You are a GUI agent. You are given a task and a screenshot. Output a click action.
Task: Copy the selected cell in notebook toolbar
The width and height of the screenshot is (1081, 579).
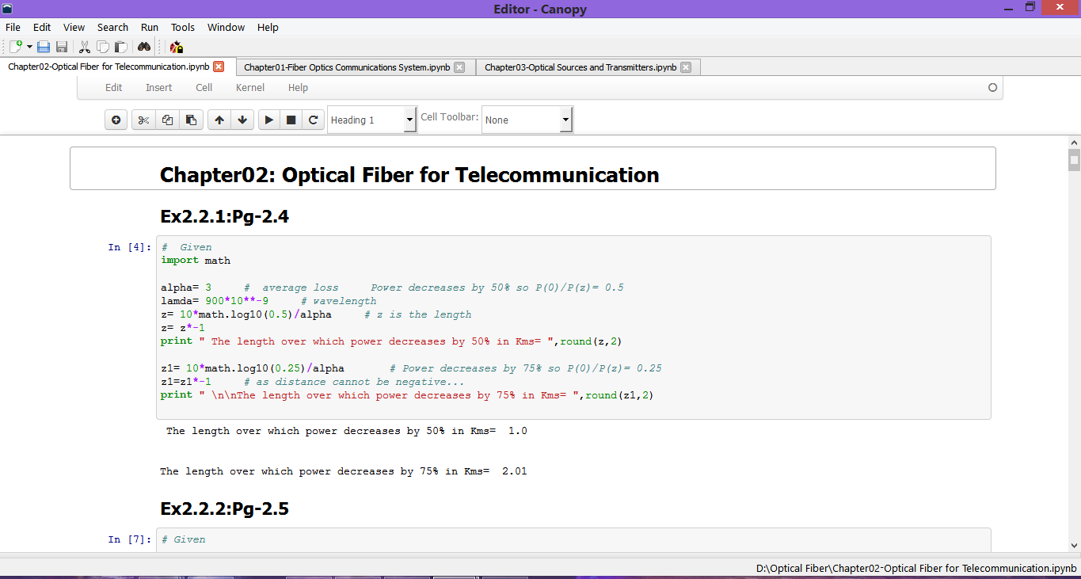tap(167, 120)
